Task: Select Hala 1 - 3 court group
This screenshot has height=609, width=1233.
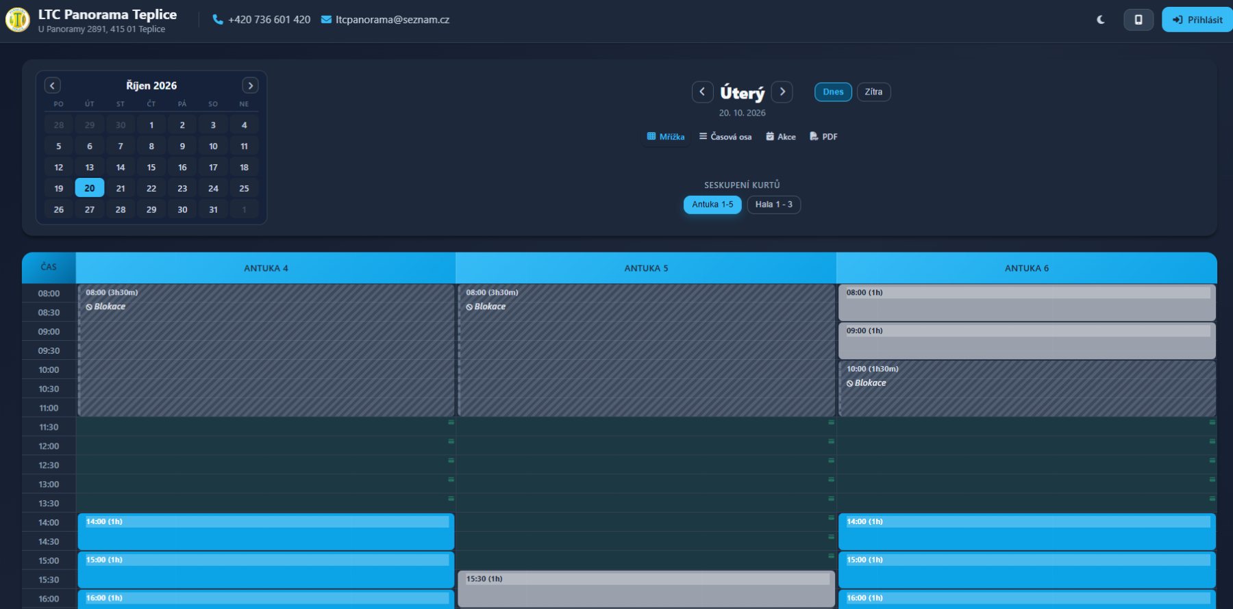Action: [x=773, y=205]
